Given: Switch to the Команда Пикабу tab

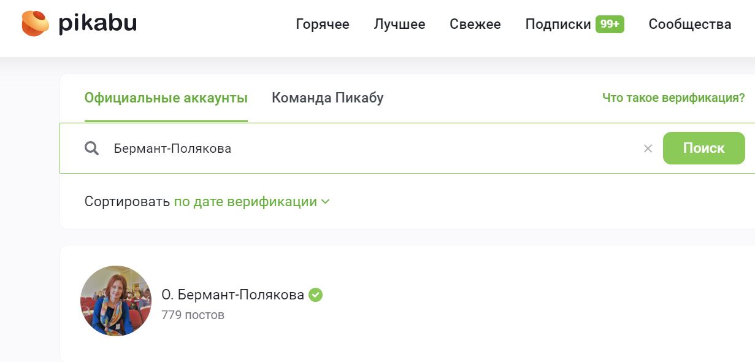Looking at the screenshot, I should coord(328,98).
